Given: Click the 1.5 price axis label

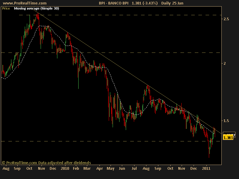Looking at the screenshot, I should pos(226,121).
